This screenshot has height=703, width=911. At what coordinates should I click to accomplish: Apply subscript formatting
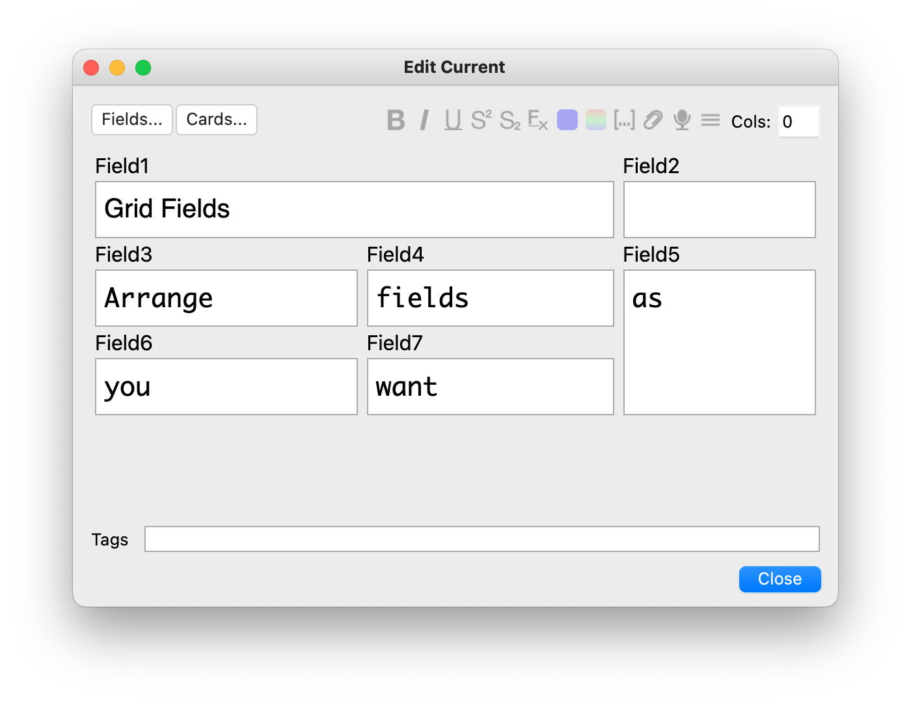[x=510, y=120]
